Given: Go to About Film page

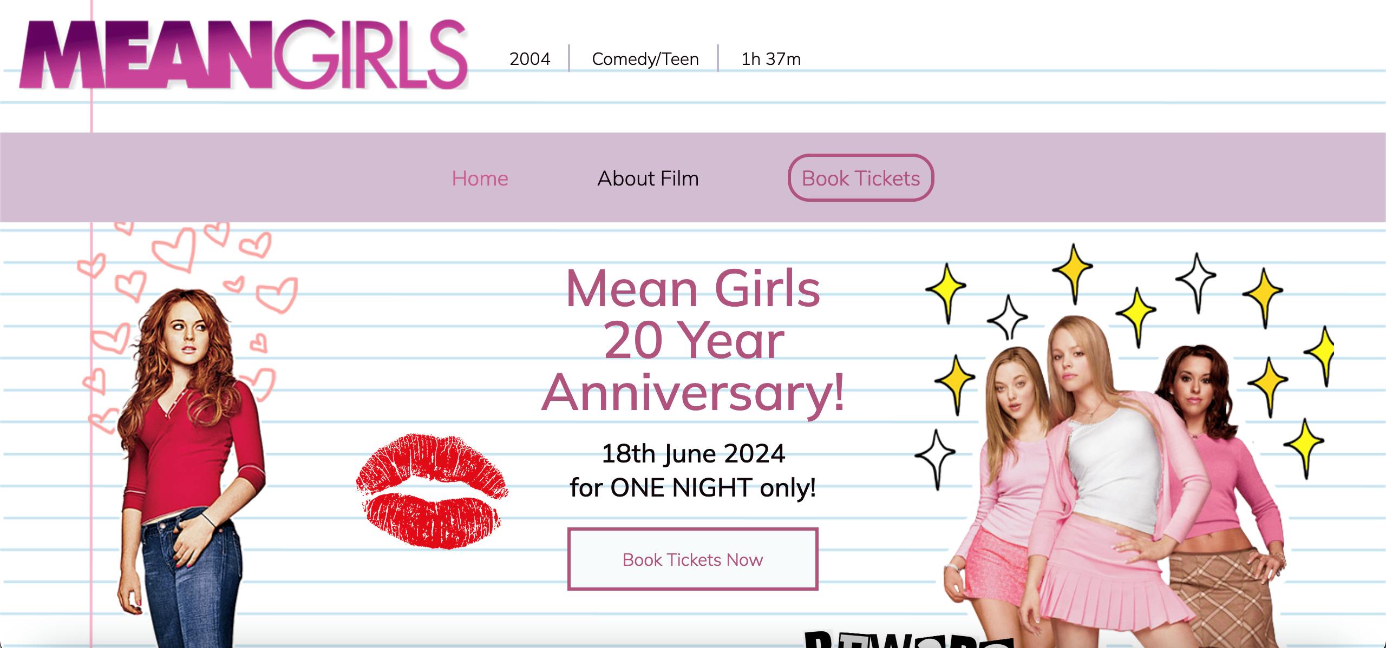Looking at the screenshot, I should click(x=648, y=178).
